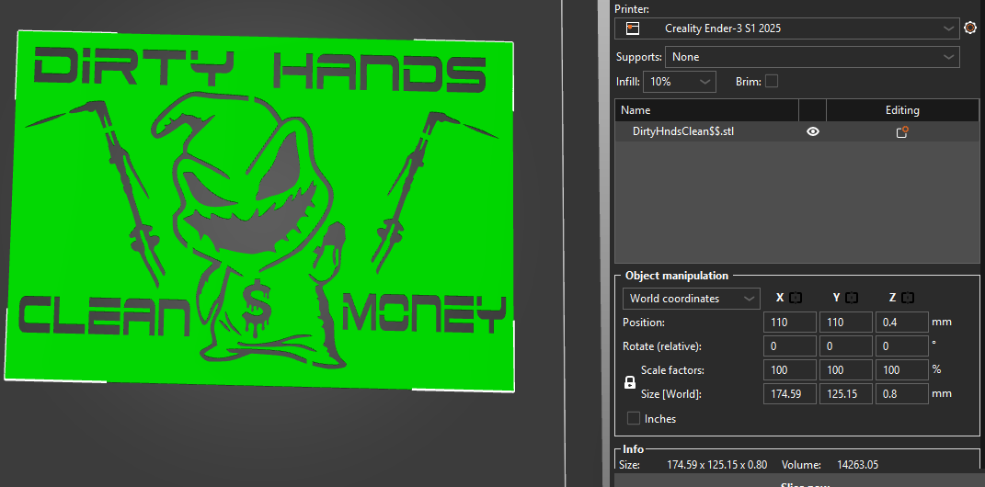Click the Size X field showing 174.59

click(790, 393)
